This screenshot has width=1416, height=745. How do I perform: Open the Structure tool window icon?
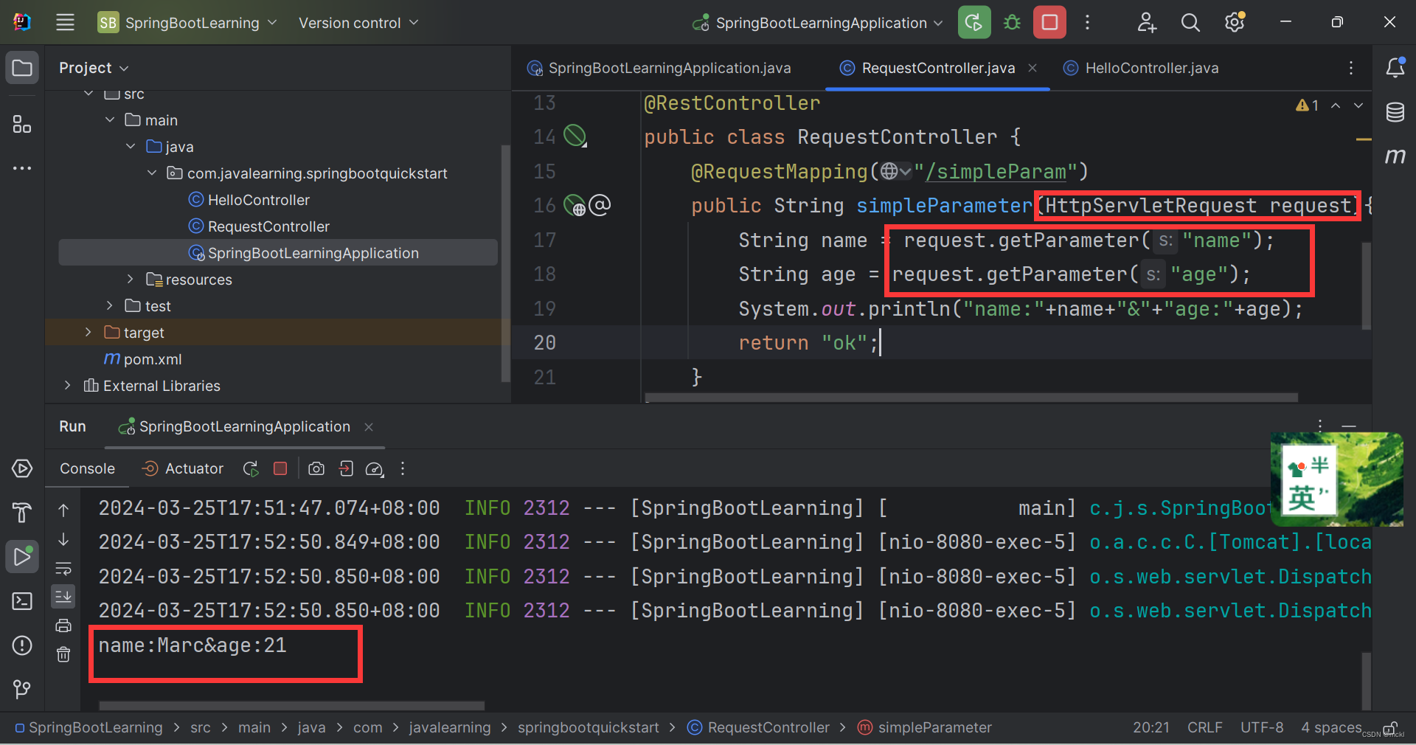(x=22, y=124)
